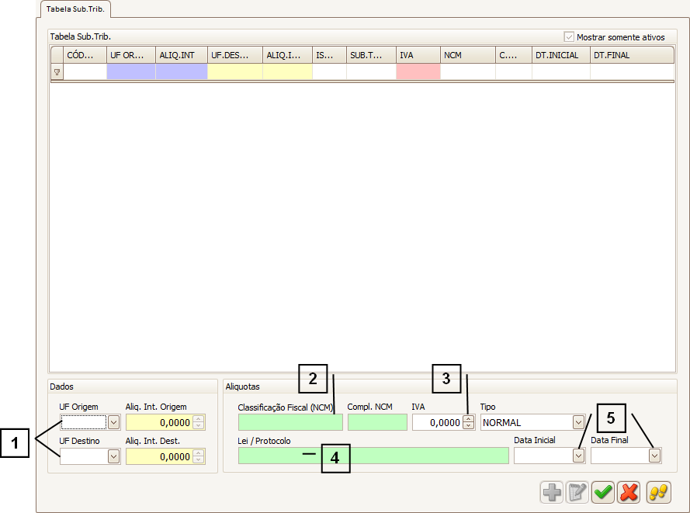Open the Data Final date picker dropdown
This screenshot has height=513, width=690.
coord(654,456)
